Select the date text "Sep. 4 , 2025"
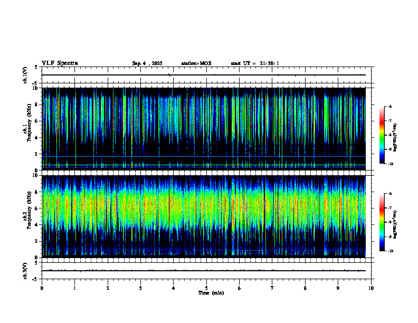The height and width of the screenshot is (323, 418). tap(147, 63)
